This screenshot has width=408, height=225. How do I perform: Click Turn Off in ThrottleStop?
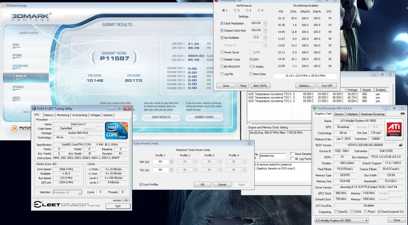[x=327, y=86]
